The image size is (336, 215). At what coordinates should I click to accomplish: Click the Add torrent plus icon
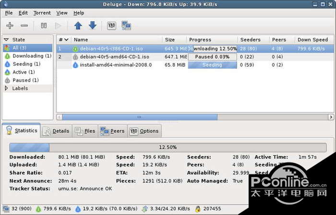(x=10, y=25)
